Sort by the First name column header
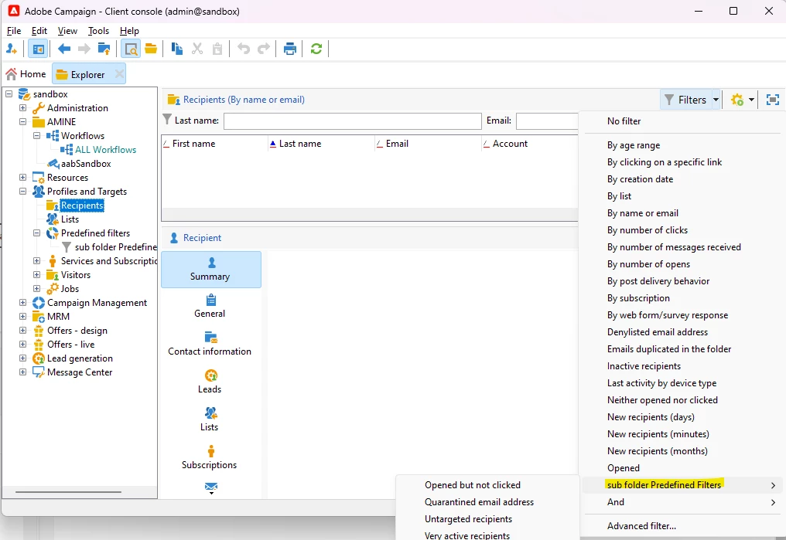This screenshot has height=540, width=786. (214, 144)
